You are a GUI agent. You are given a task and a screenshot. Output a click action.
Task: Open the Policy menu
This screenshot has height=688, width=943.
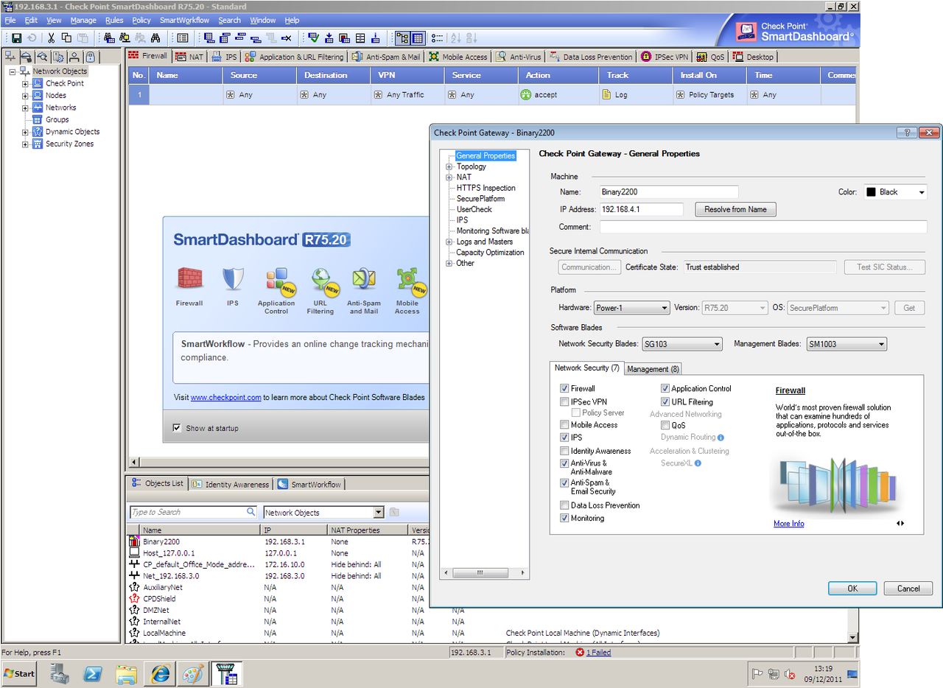click(141, 20)
